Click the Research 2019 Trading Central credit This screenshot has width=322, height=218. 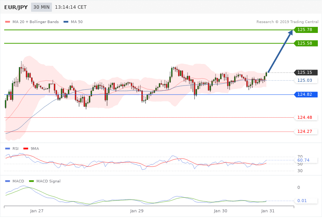click(x=287, y=22)
